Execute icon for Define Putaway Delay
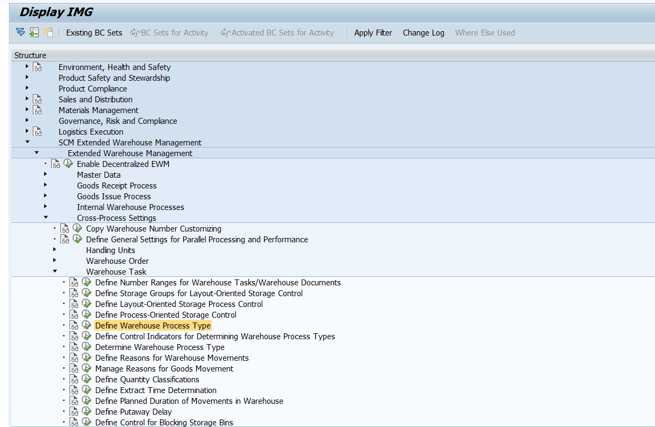This screenshot has width=655, height=427. (x=86, y=411)
